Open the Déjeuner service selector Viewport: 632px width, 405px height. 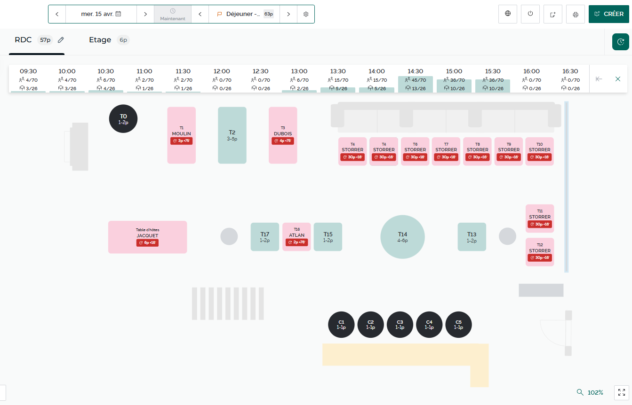coord(244,14)
